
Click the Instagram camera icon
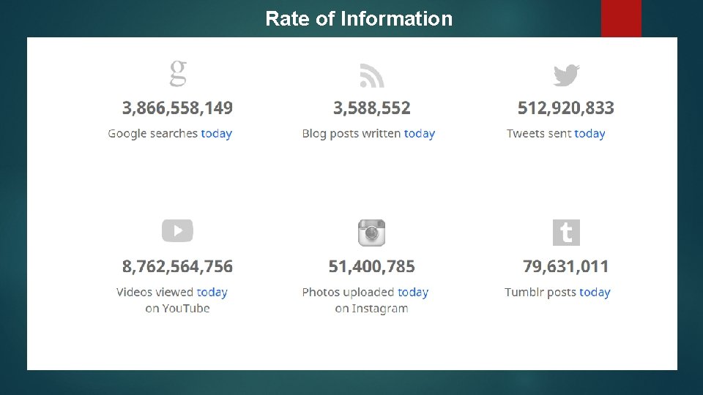pos(371,233)
